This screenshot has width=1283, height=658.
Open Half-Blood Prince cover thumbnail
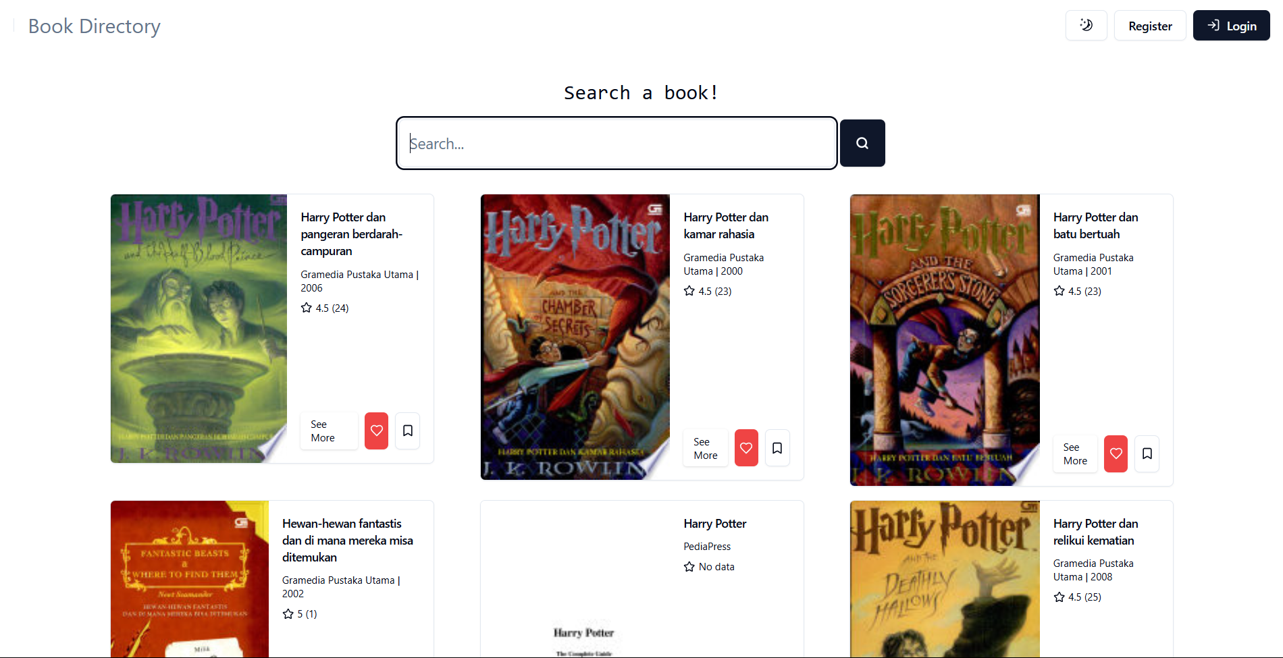coord(199,329)
